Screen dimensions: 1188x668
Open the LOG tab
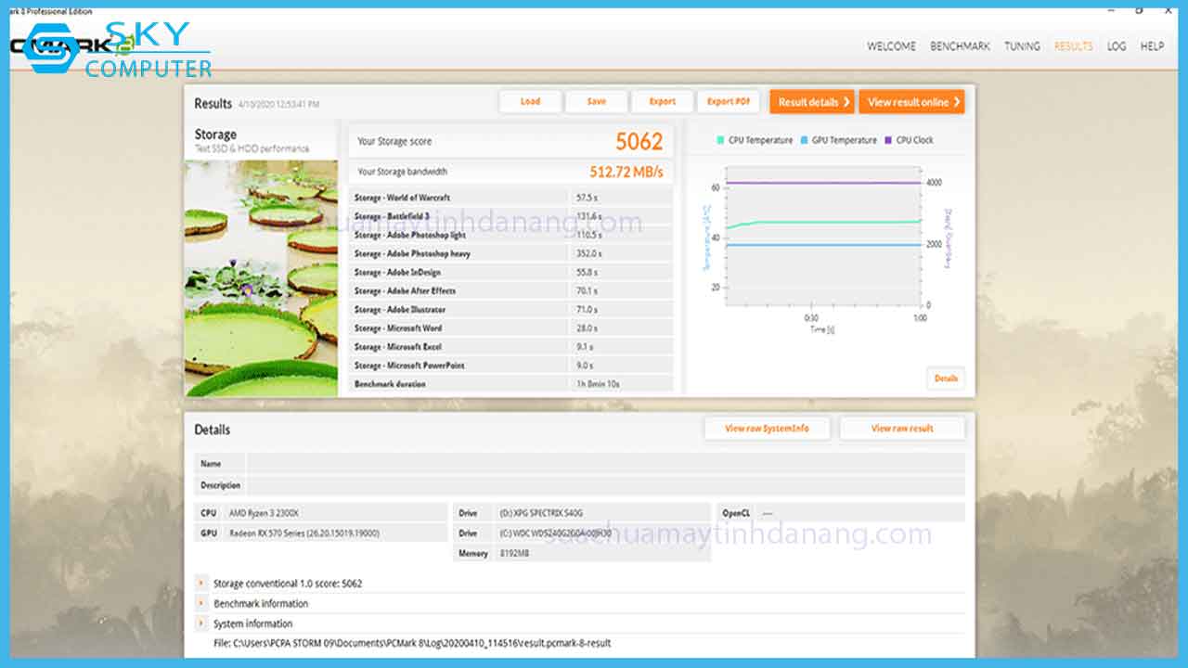(1117, 46)
